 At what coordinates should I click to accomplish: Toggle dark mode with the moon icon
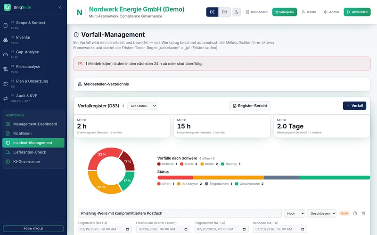[237, 12]
